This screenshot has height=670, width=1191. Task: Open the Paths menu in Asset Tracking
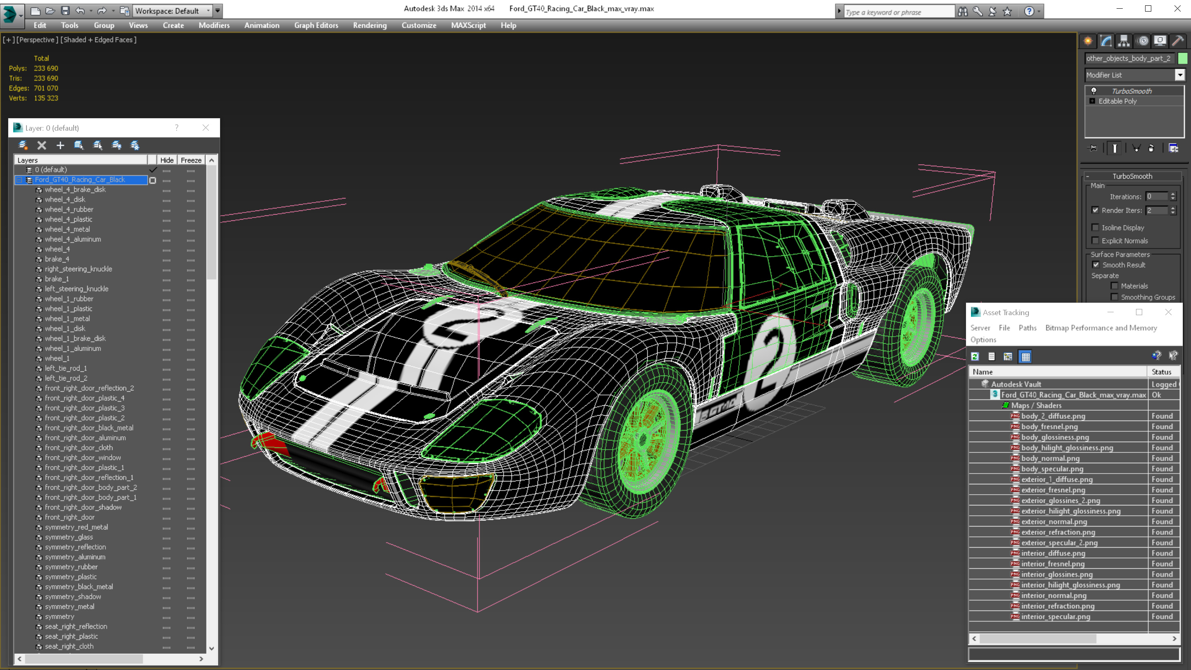click(1027, 328)
